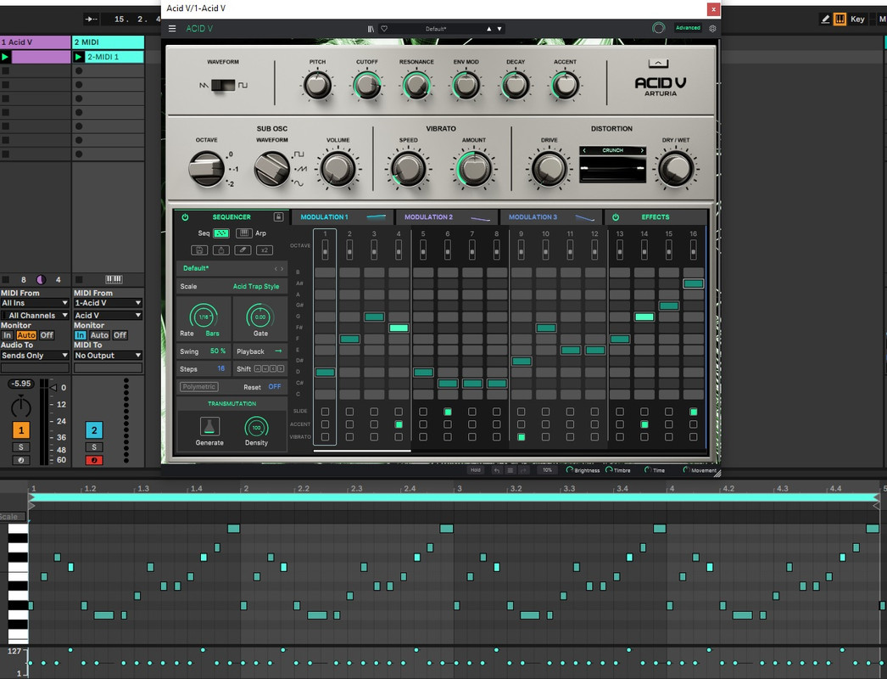887x679 pixels.
Task: Open the MIDI From All Ins dropdown
Action: [x=35, y=303]
